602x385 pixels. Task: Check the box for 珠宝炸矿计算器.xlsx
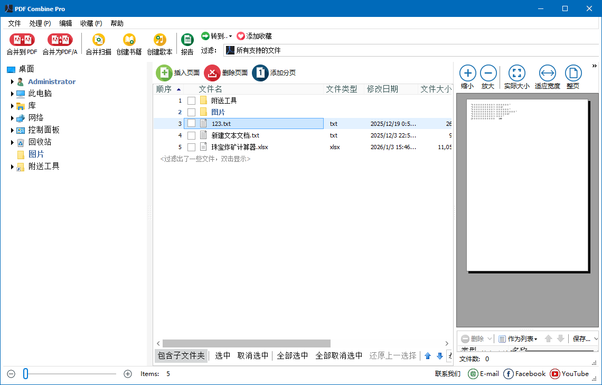192,146
